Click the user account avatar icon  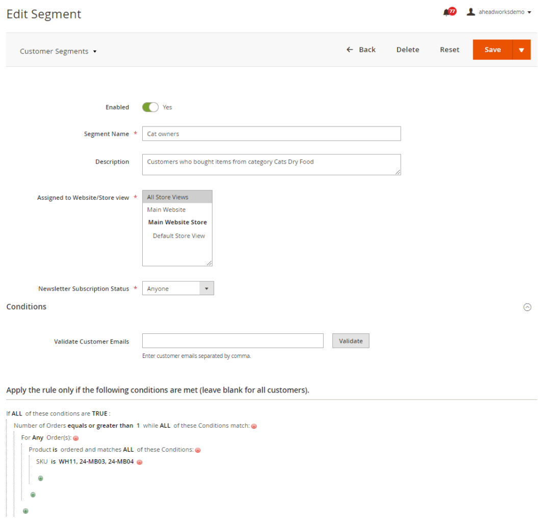tap(471, 12)
